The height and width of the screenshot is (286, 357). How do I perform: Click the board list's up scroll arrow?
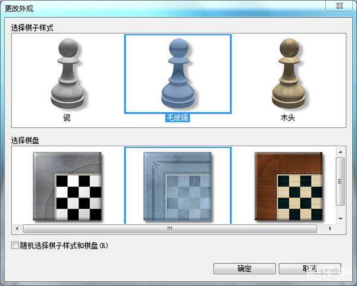pyautogui.click(x=340, y=152)
